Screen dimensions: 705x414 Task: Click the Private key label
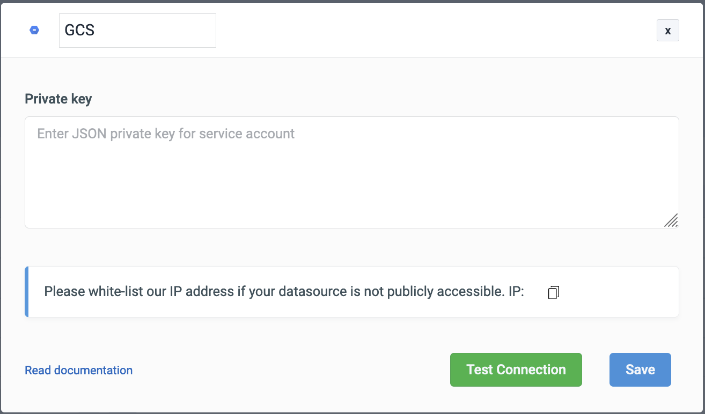(x=58, y=99)
